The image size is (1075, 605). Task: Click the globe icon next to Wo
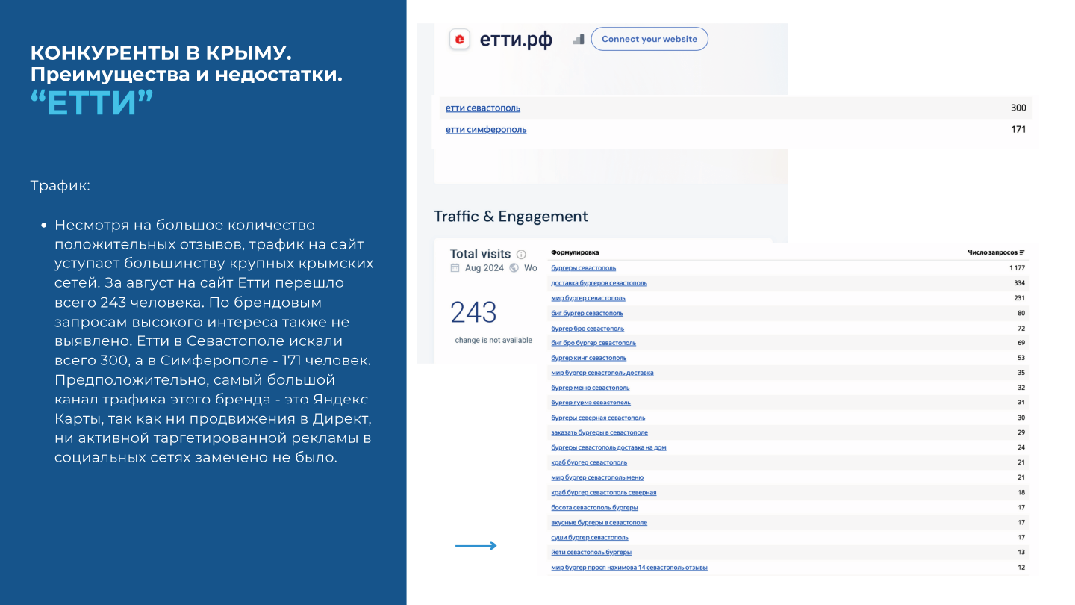point(514,268)
